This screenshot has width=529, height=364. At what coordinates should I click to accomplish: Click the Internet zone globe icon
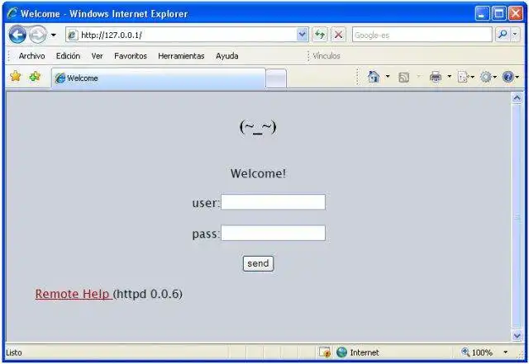click(x=341, y=352)
